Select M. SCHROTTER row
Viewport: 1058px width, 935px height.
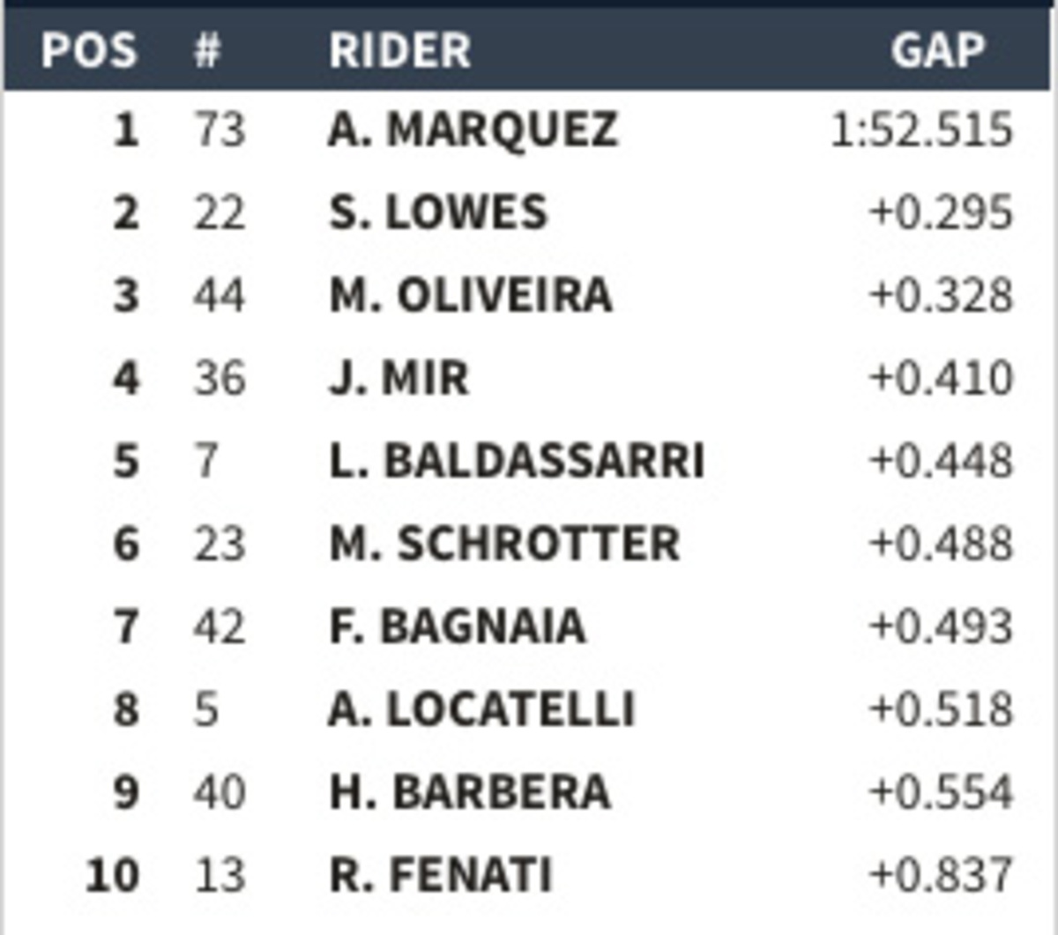point(504,544)
